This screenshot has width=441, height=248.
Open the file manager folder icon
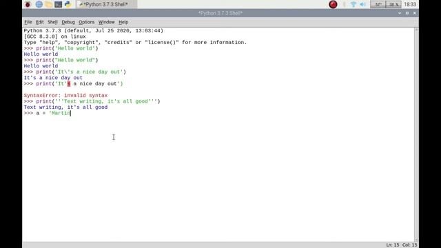49,4
